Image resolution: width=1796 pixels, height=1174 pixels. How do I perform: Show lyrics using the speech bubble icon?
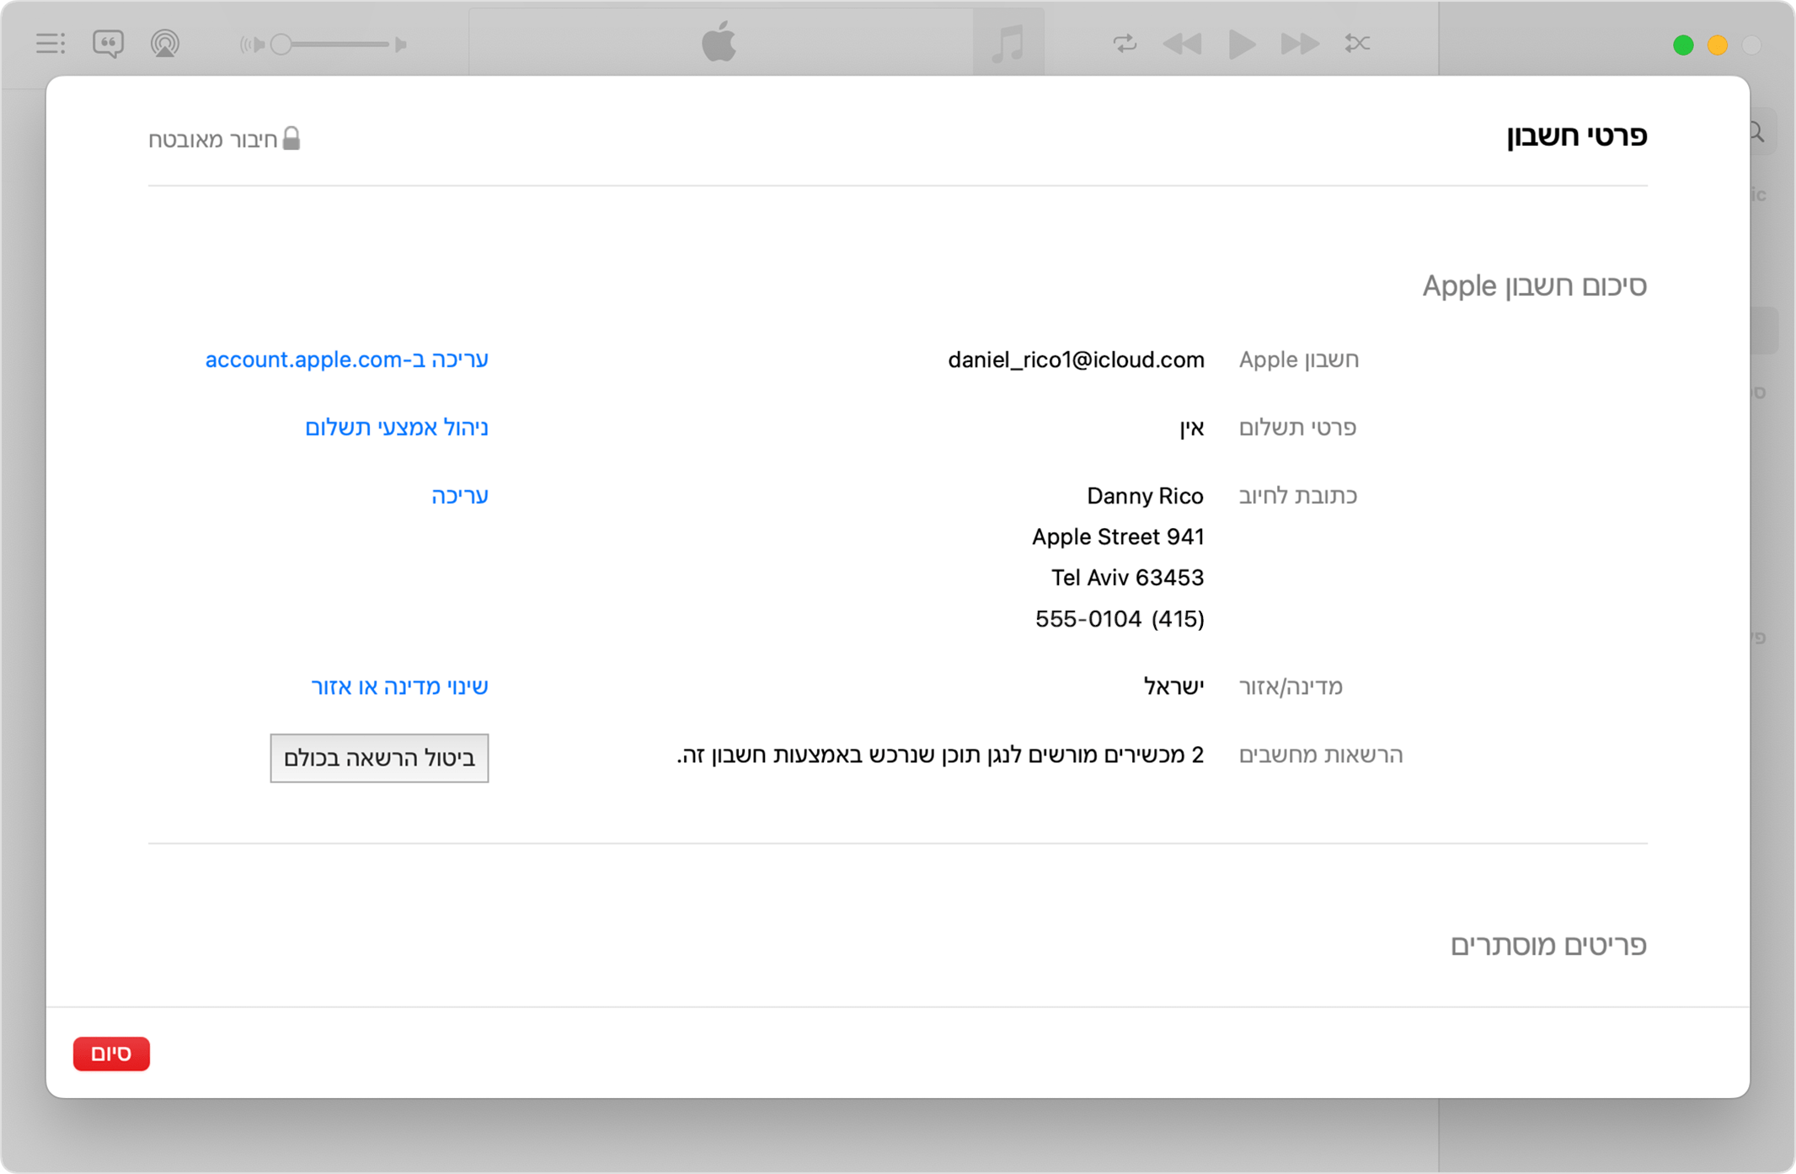pyautogui.click(x=108, y=43)
